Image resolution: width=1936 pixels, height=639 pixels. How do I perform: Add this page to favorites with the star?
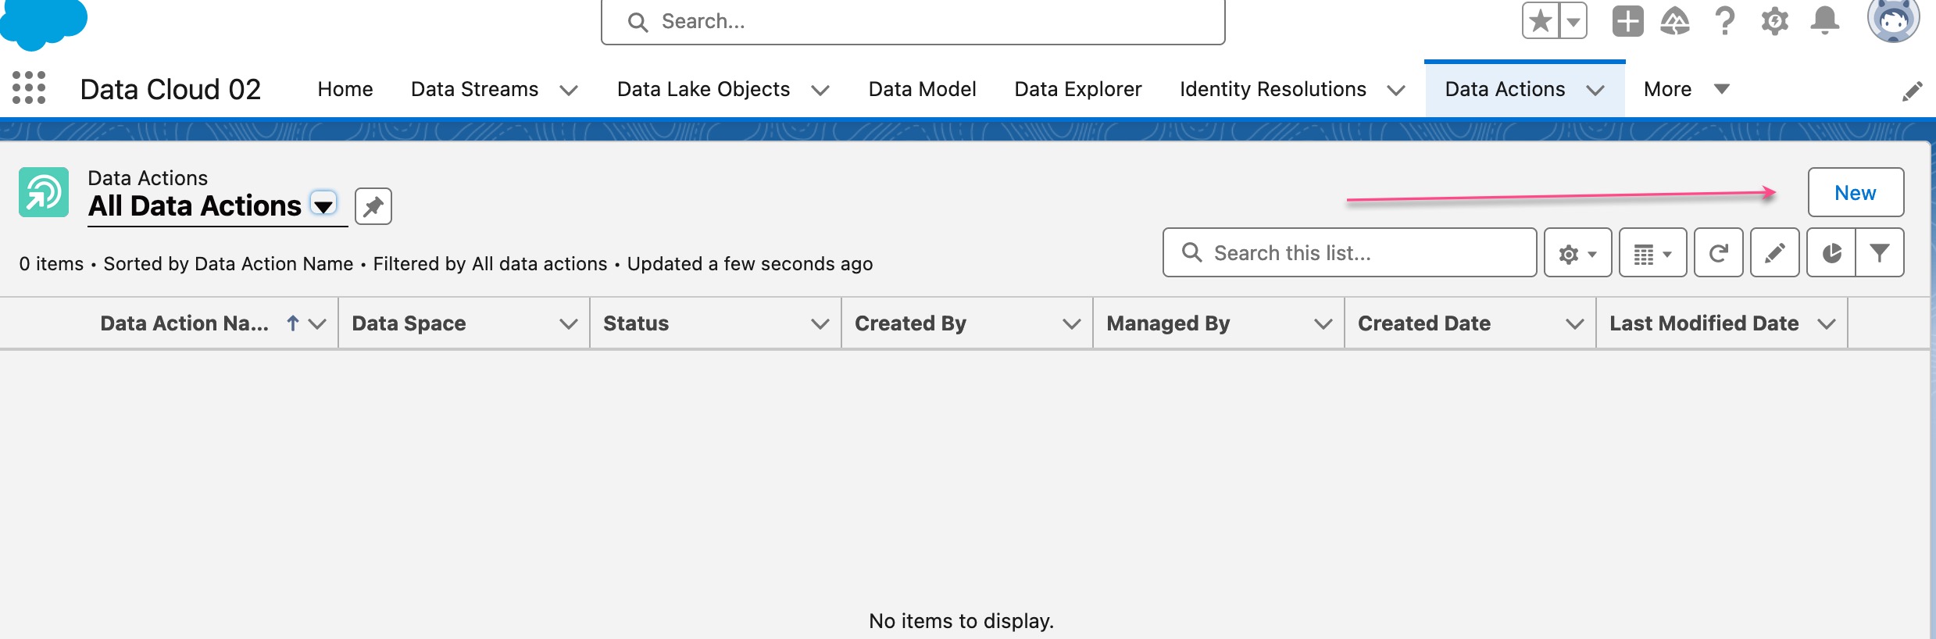point(1541,20)
